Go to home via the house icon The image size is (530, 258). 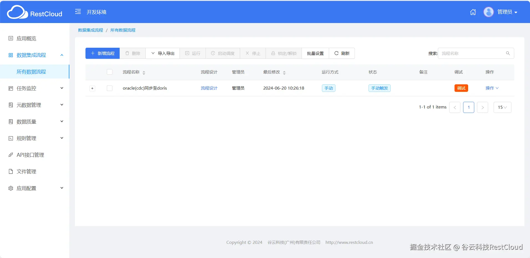point(473,12)
